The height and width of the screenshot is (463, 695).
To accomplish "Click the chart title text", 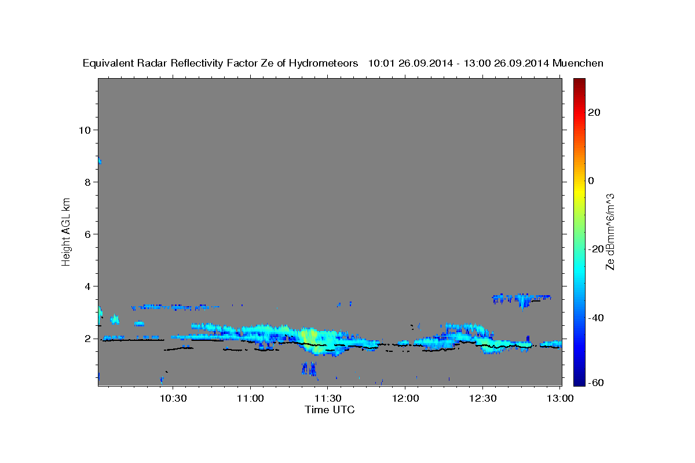I will pyautogui.click(x=343, y=63).
